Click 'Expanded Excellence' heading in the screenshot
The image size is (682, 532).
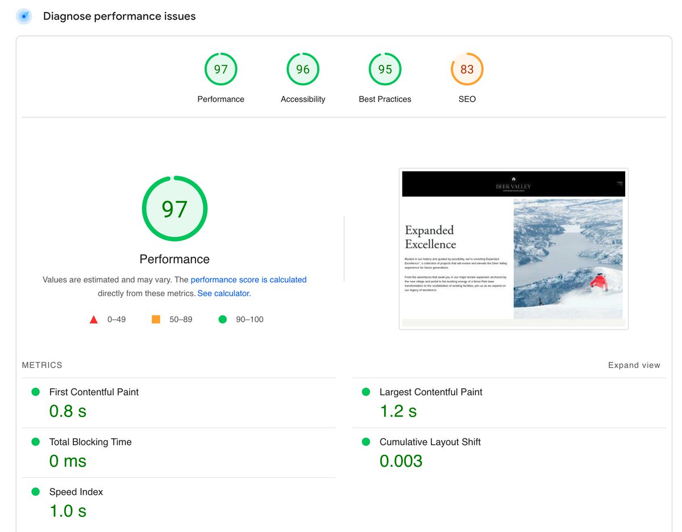click(430, 237)
